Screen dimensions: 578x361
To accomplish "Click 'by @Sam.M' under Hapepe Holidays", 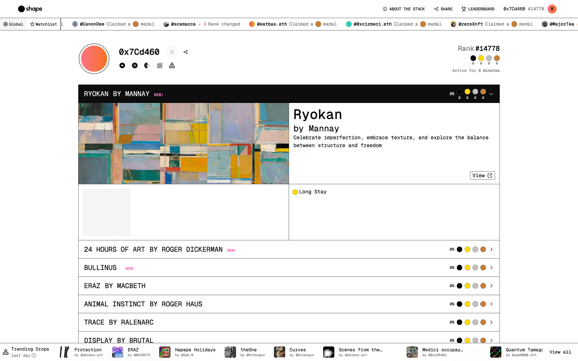I will click(184, 355).
